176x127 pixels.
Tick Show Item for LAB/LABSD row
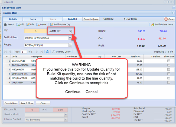(169, 83)
